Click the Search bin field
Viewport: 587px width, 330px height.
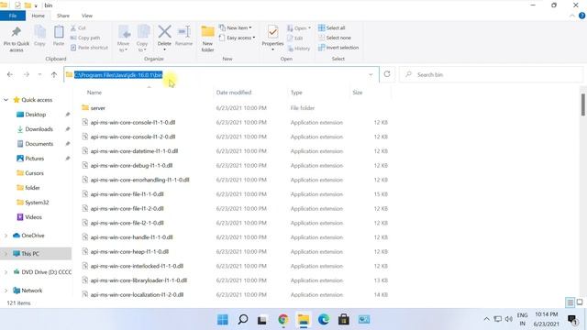point(492,74)
